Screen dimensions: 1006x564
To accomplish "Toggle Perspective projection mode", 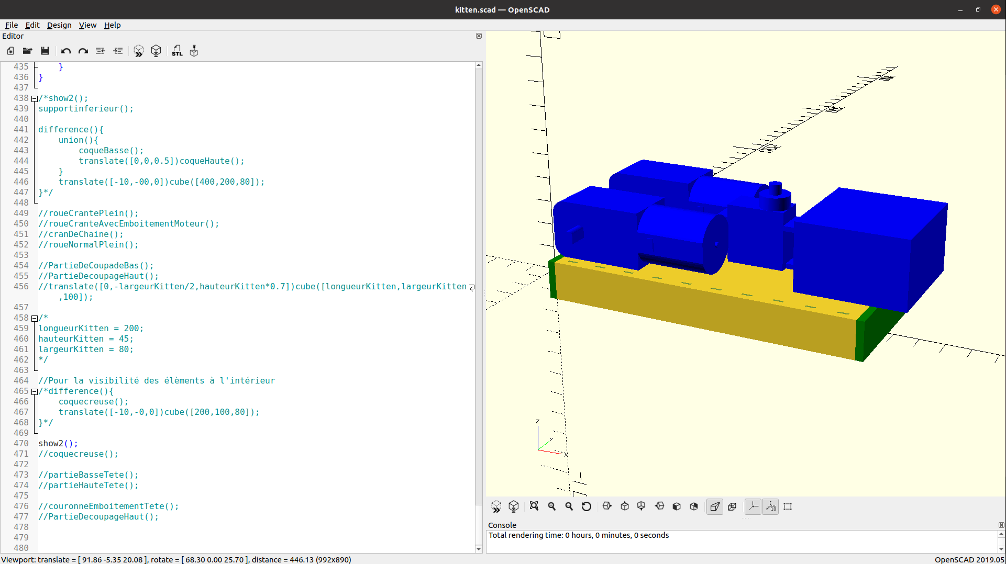I will pos(715,506).
